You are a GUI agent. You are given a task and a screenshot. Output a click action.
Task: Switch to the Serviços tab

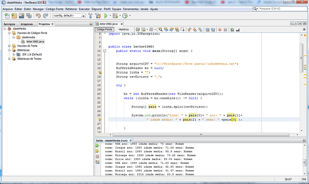click(x=9, y=24)
